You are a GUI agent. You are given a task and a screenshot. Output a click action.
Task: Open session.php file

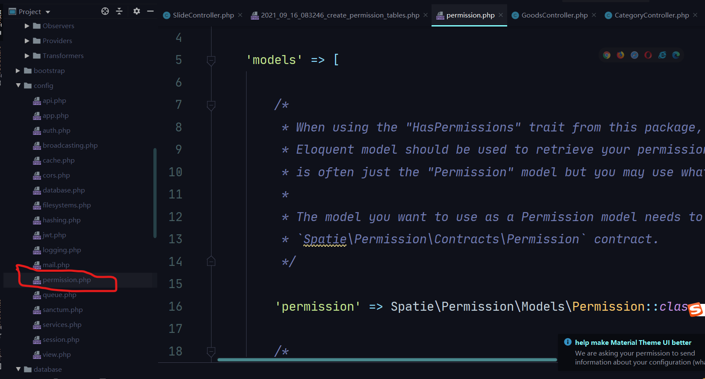[61, 340]
